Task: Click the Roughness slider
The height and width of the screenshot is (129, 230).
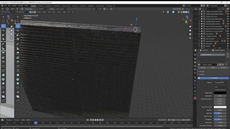Action: coord(220,119)
